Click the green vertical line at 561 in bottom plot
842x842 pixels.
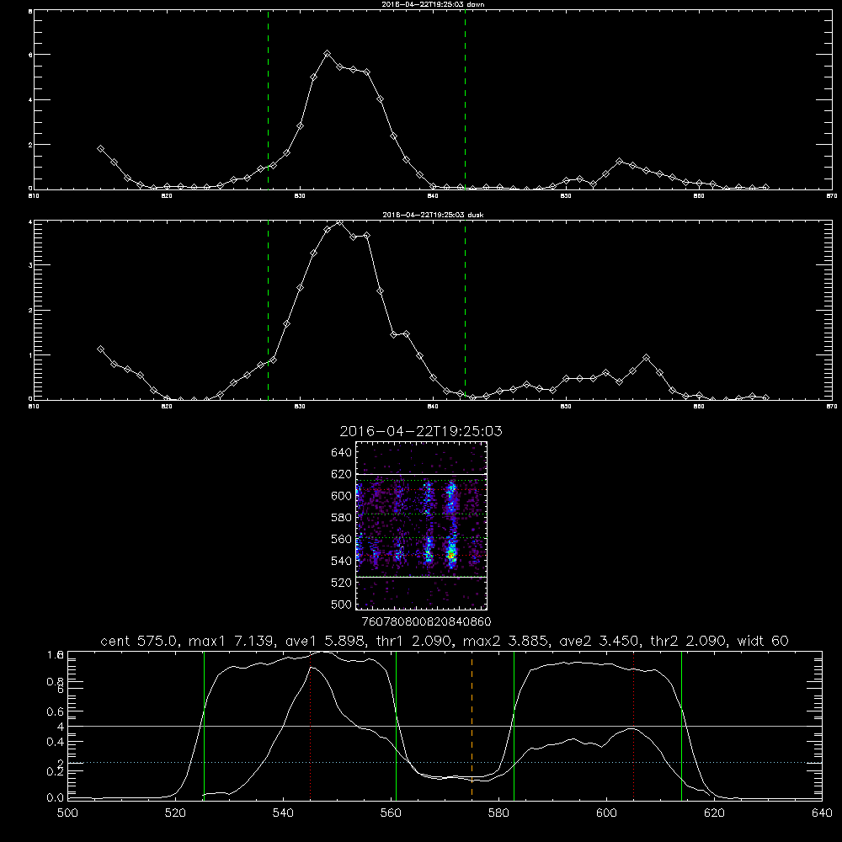[x=397, y=726]
